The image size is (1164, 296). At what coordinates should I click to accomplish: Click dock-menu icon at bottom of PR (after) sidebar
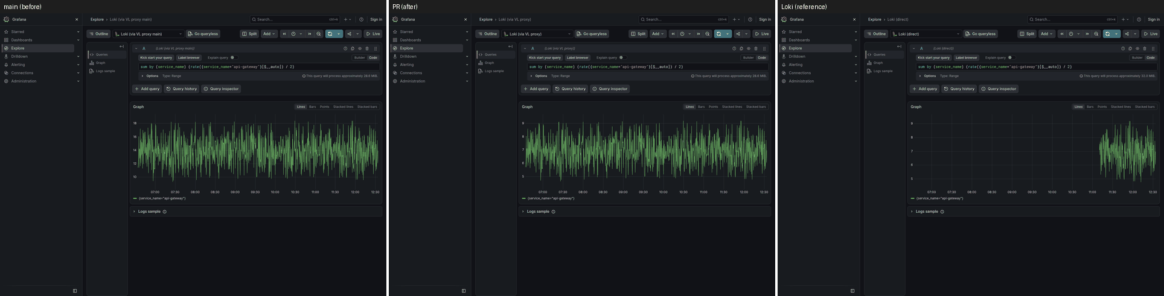[x=464, y=291]
